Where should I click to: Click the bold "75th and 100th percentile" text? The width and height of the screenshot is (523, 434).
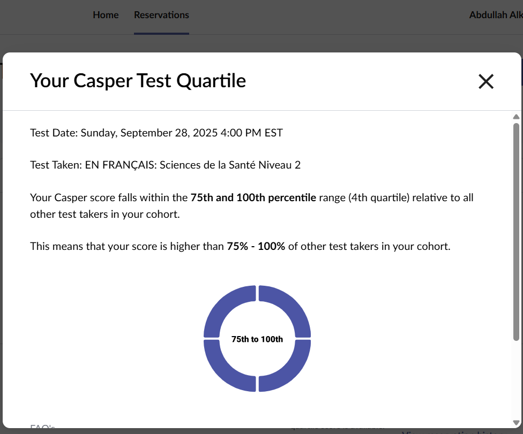click(x=253, y=198)
